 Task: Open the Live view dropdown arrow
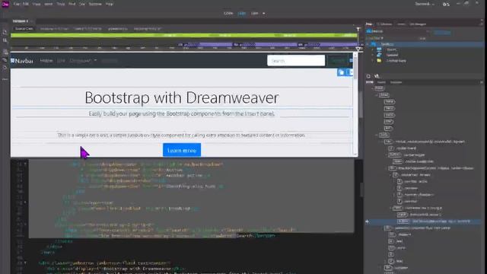264,14
